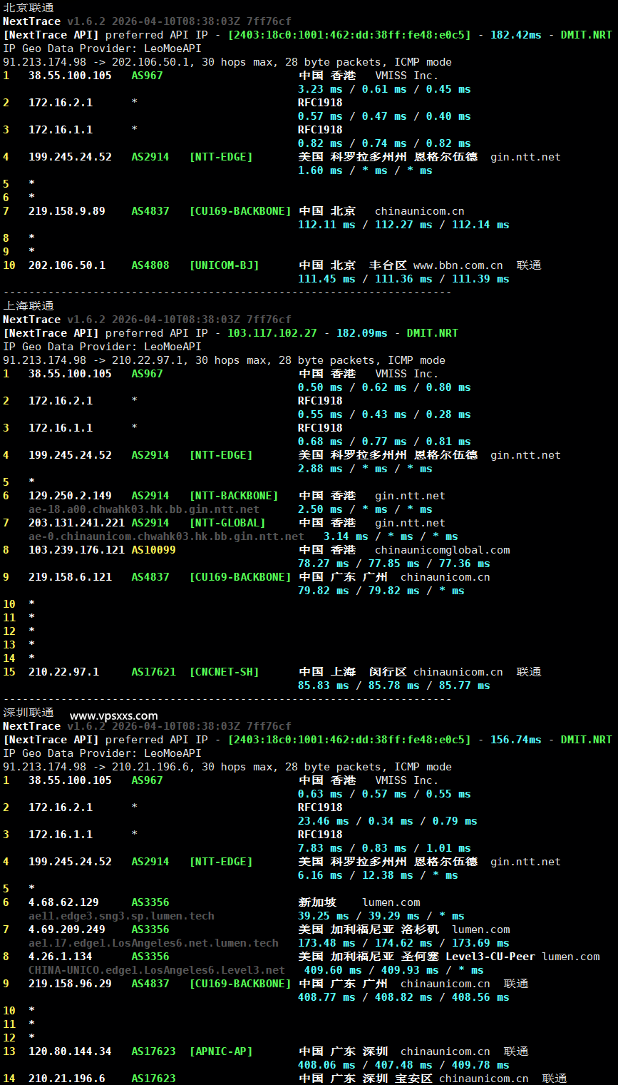Select the 上海联通 section heading
This screenshot has width=618, height=1085.
point(29,306)
